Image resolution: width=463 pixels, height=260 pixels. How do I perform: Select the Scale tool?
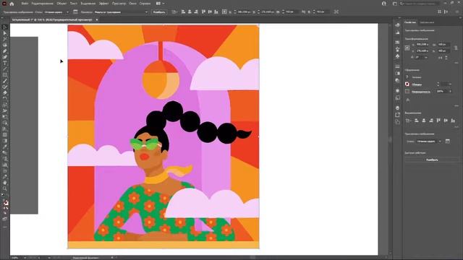coord(5,105)
